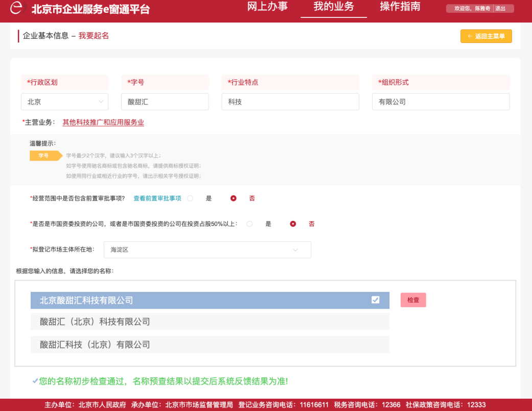
Task: Open the 行政区划 dropdown showing 北京
Action: coord(64,102)
